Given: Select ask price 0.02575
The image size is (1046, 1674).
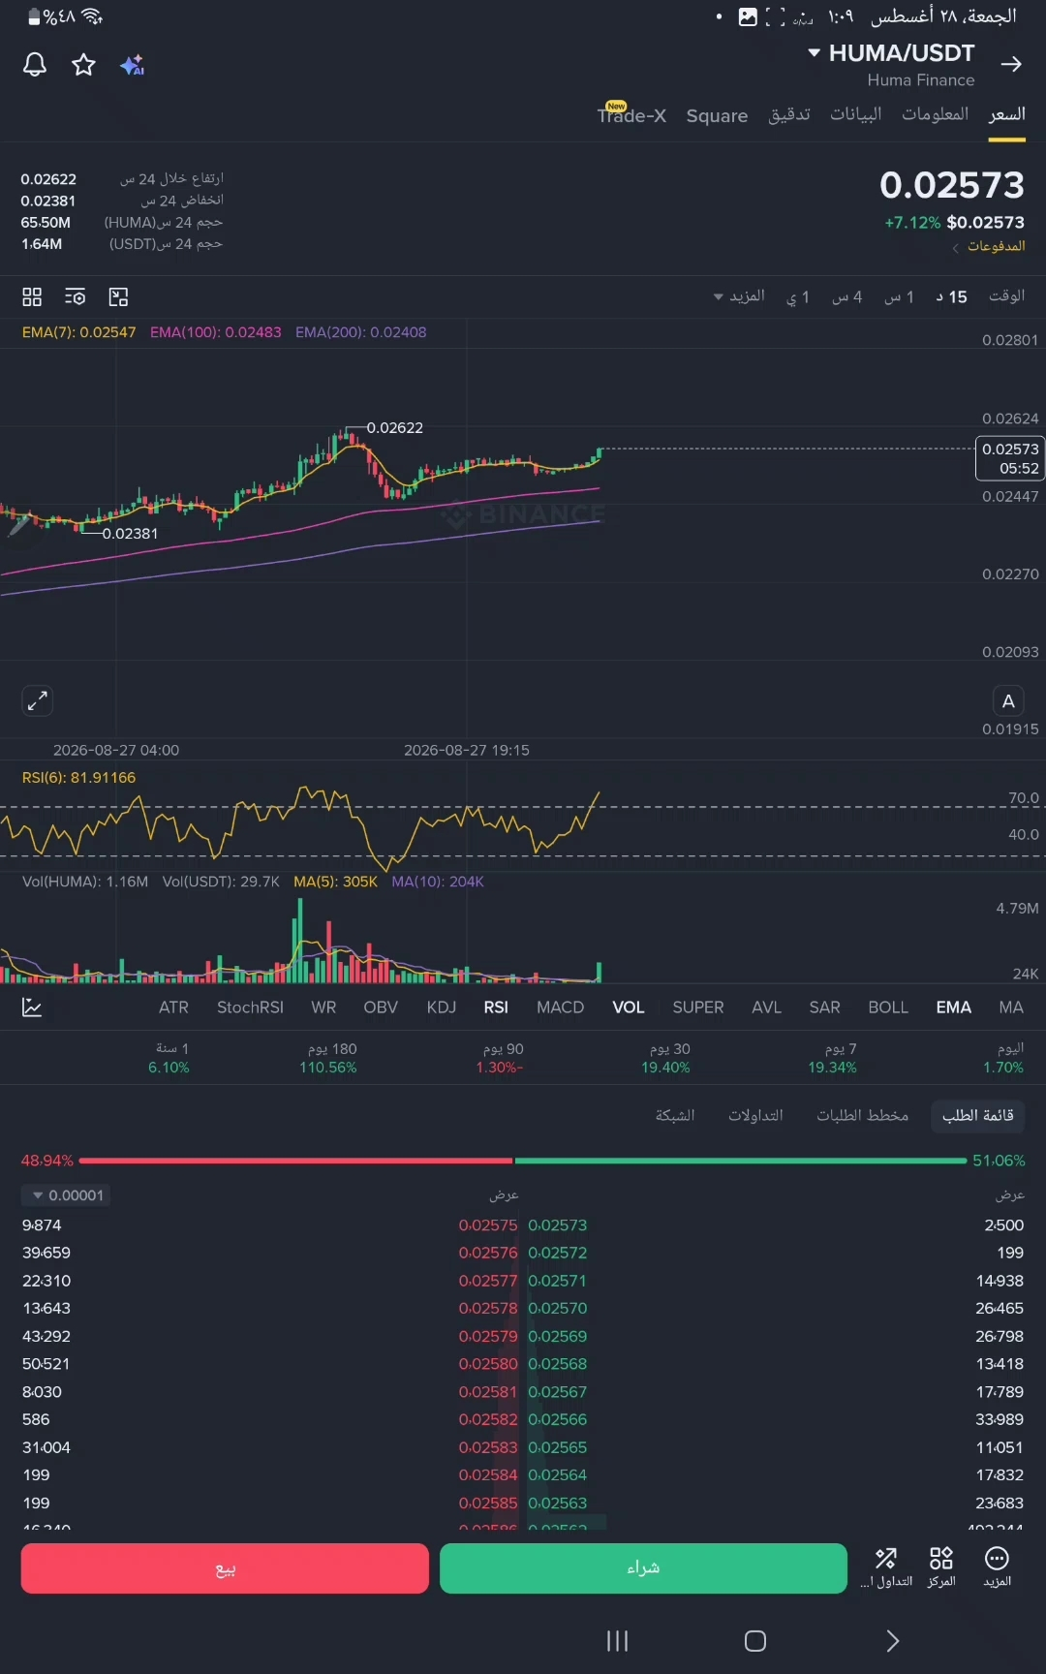Looking at the screenshot, I should coord(488,1225).
